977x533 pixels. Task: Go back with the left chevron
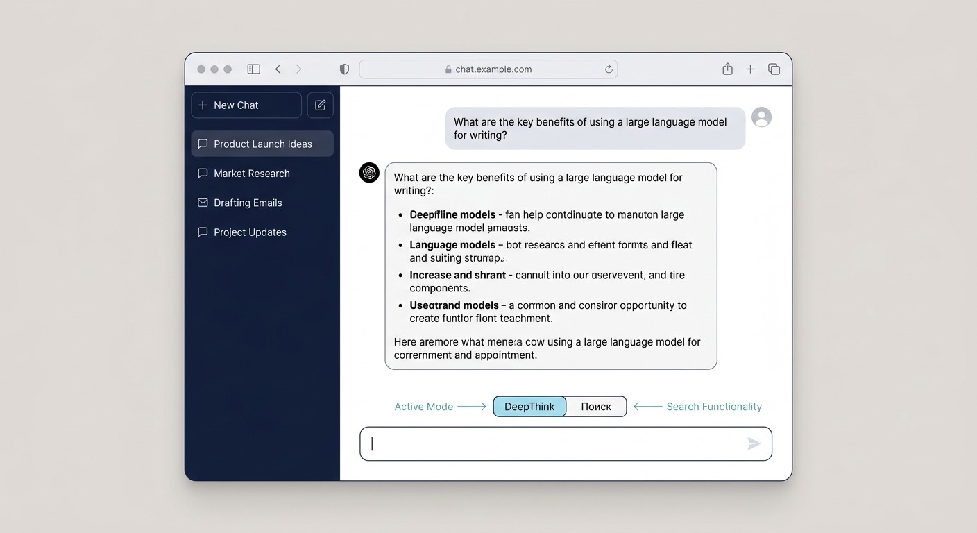278,69
